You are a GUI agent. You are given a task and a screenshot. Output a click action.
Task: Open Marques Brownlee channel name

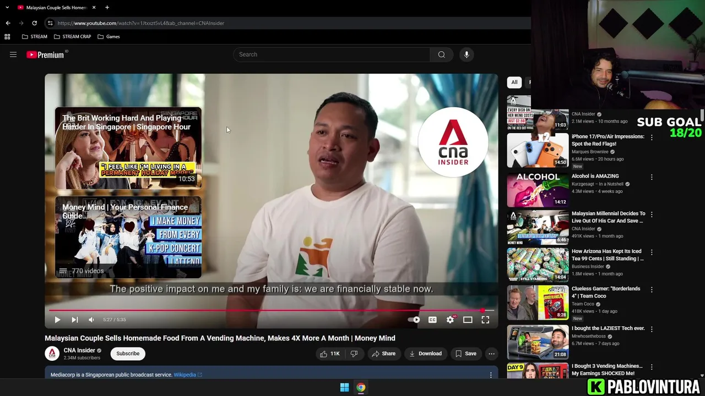click(590, 152)
